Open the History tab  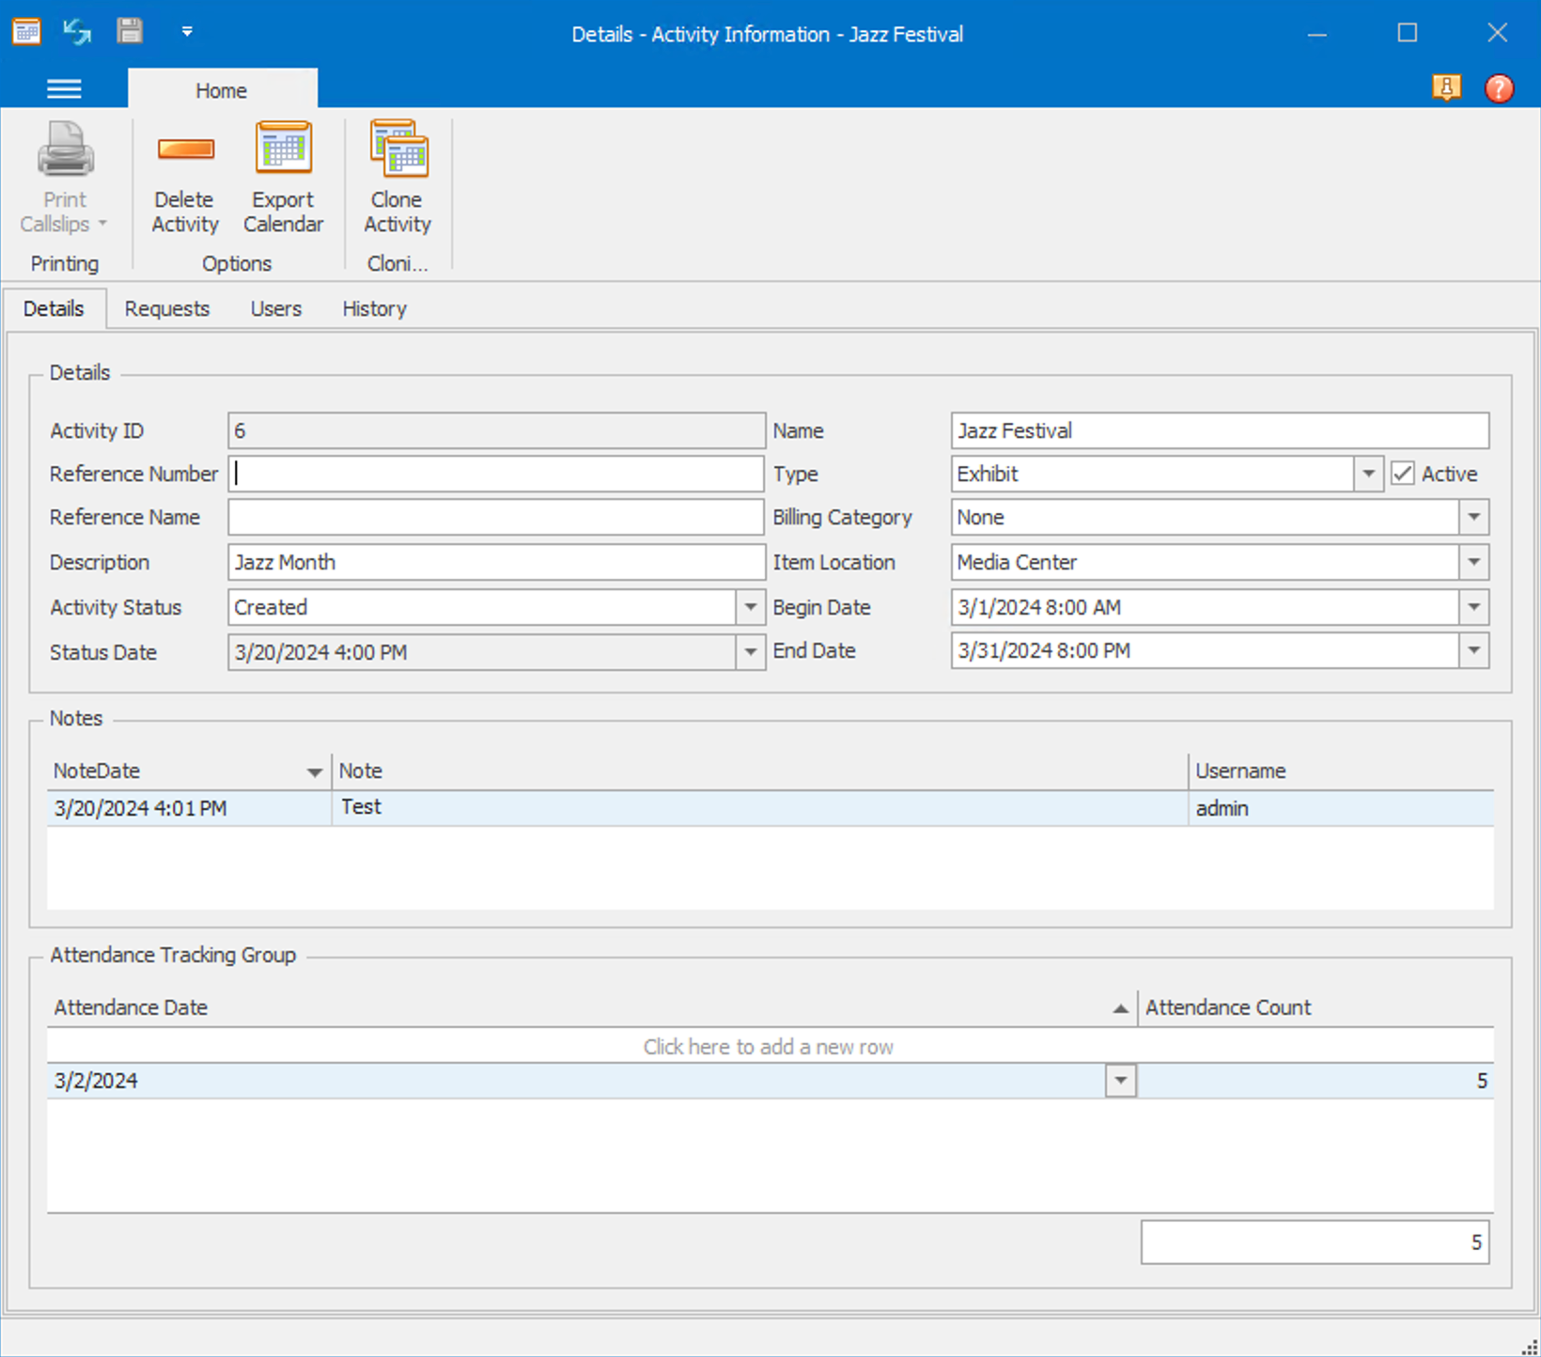pos(374,308)
